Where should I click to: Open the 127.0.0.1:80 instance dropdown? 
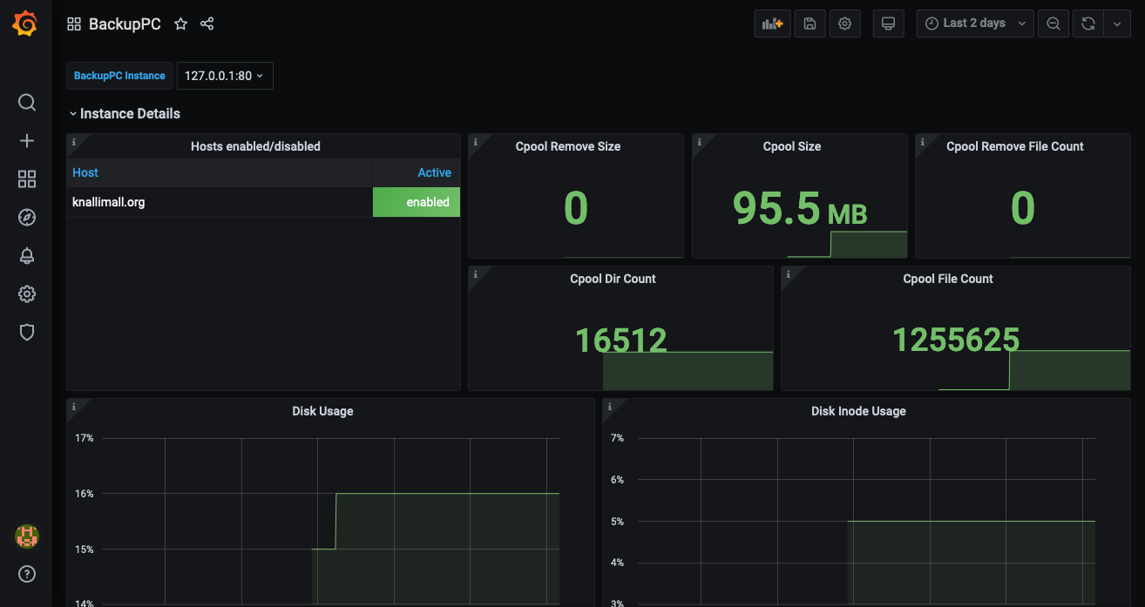click(x=224, y=76)
